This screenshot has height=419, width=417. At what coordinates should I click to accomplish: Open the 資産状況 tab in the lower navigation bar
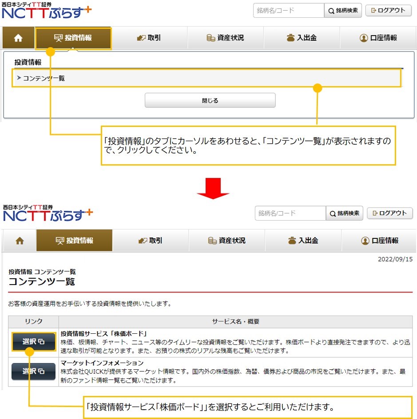(x=227, y=241)
